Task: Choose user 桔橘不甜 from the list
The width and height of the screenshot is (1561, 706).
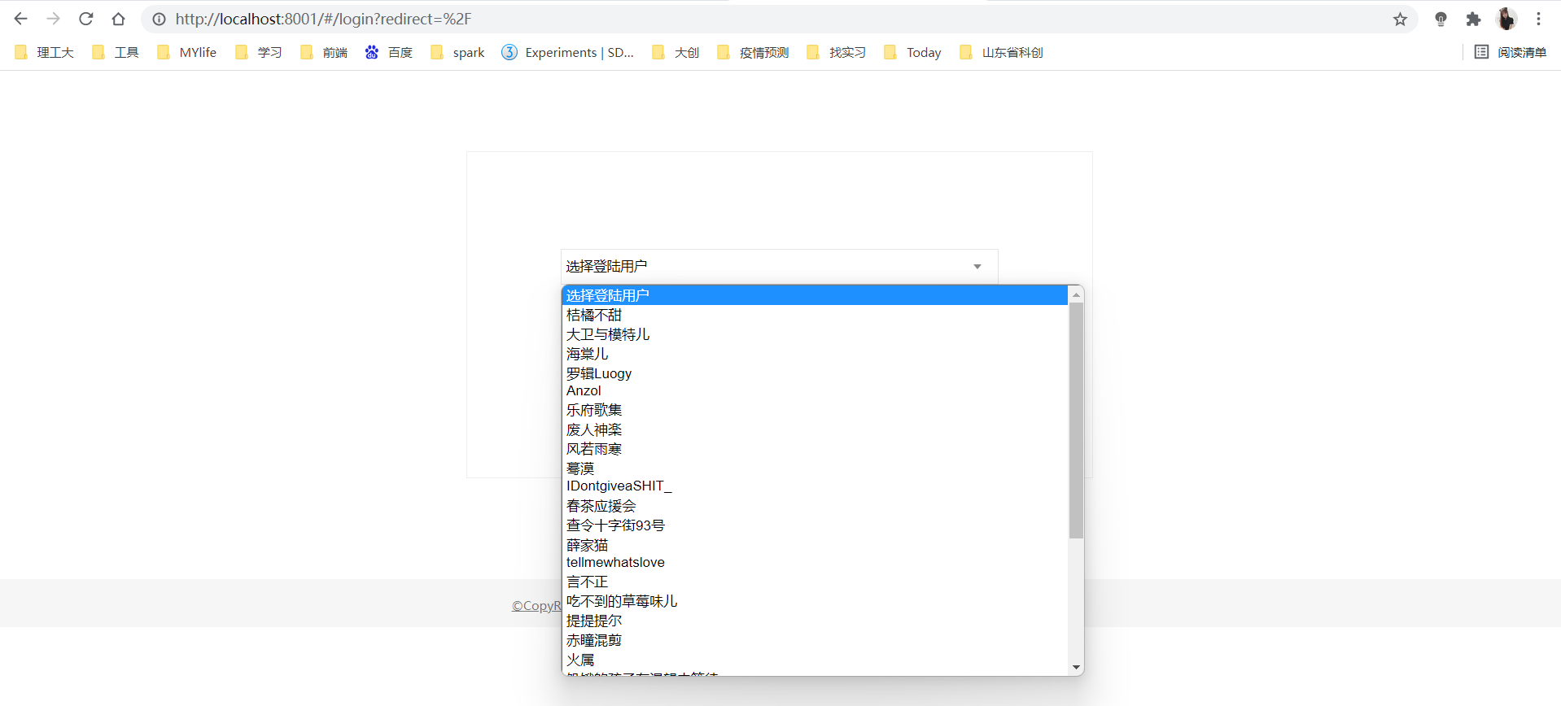Action: point(815,315)
